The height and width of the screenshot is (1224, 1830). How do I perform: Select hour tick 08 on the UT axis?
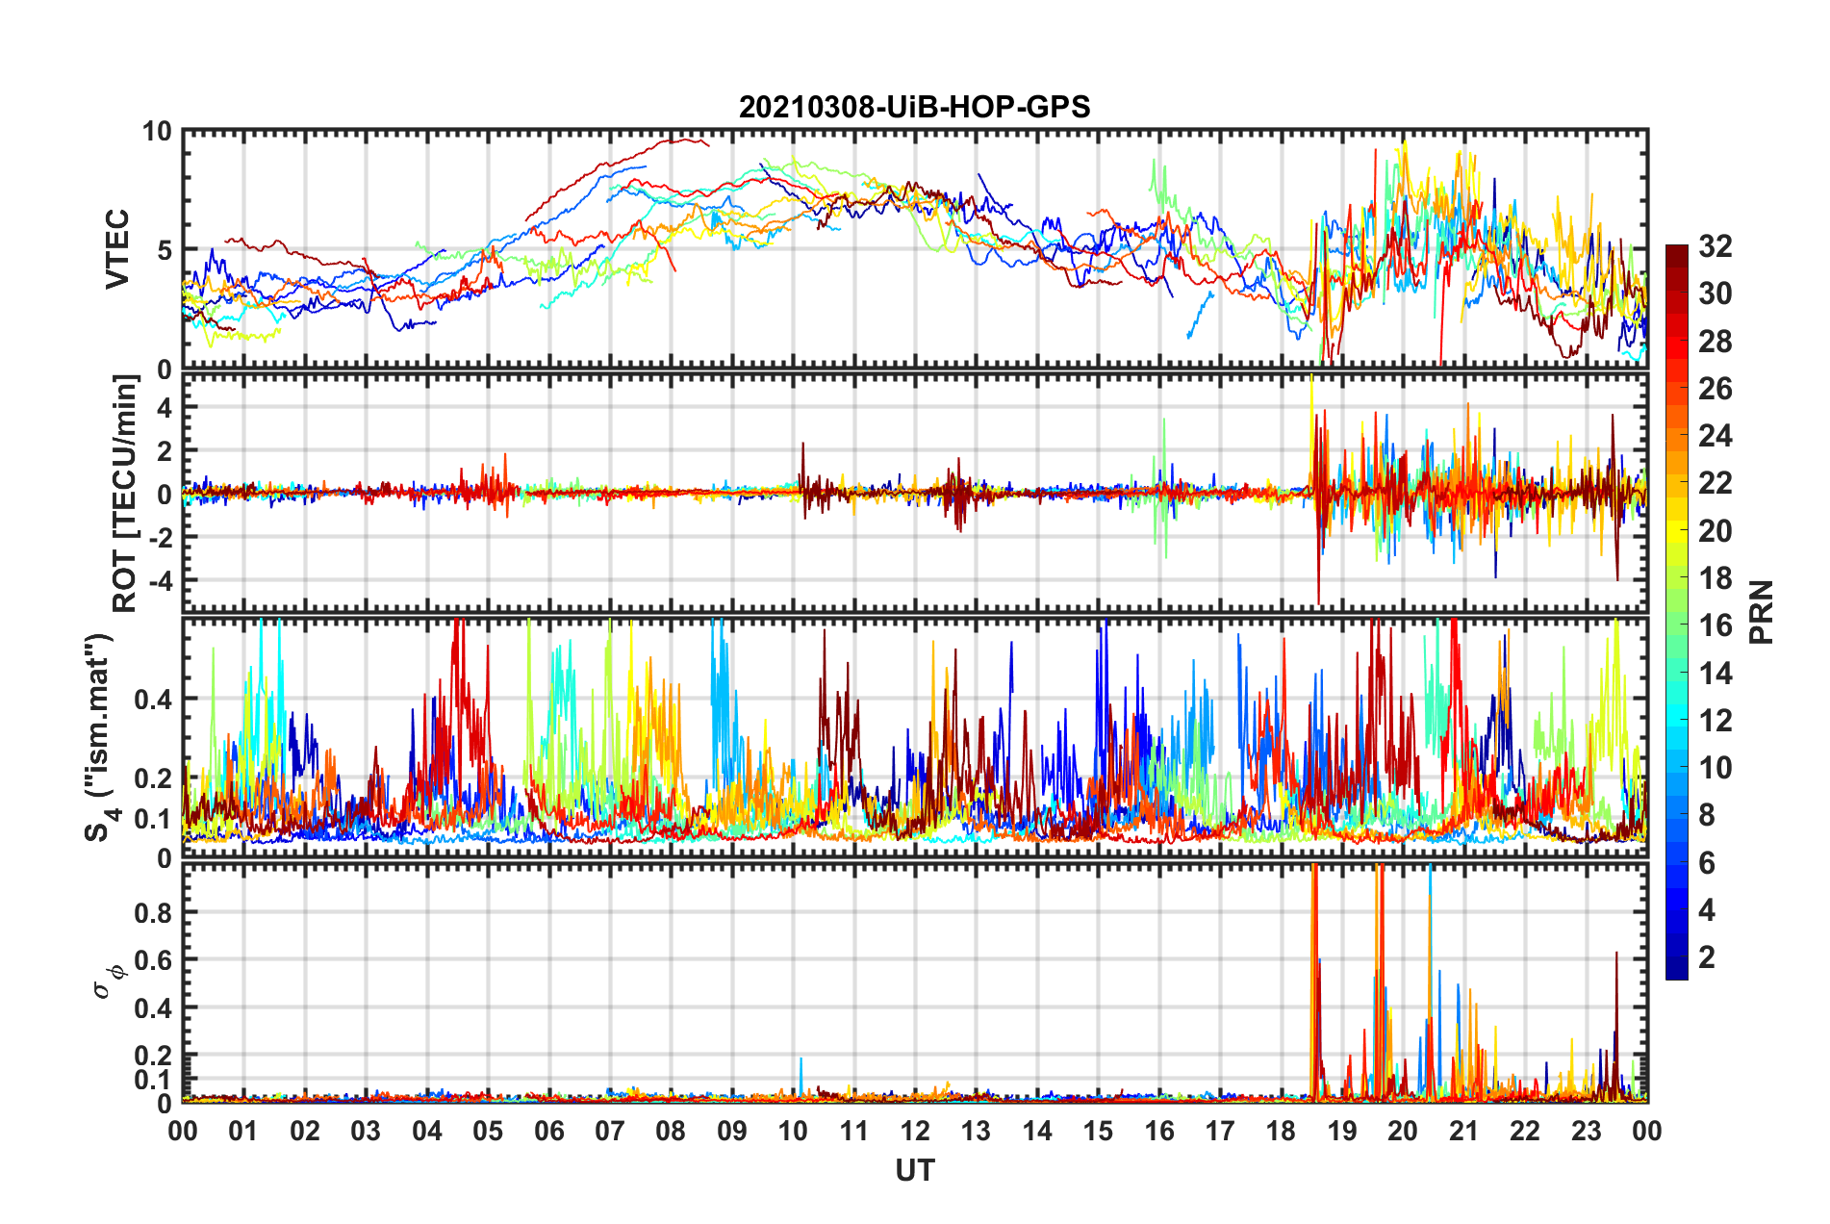click(x=671, y=1131)
